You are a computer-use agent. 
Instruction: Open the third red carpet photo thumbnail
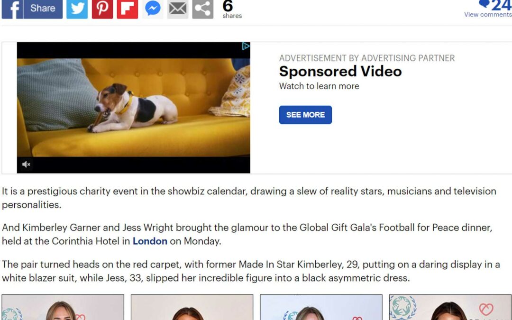[x=321, y=307]
